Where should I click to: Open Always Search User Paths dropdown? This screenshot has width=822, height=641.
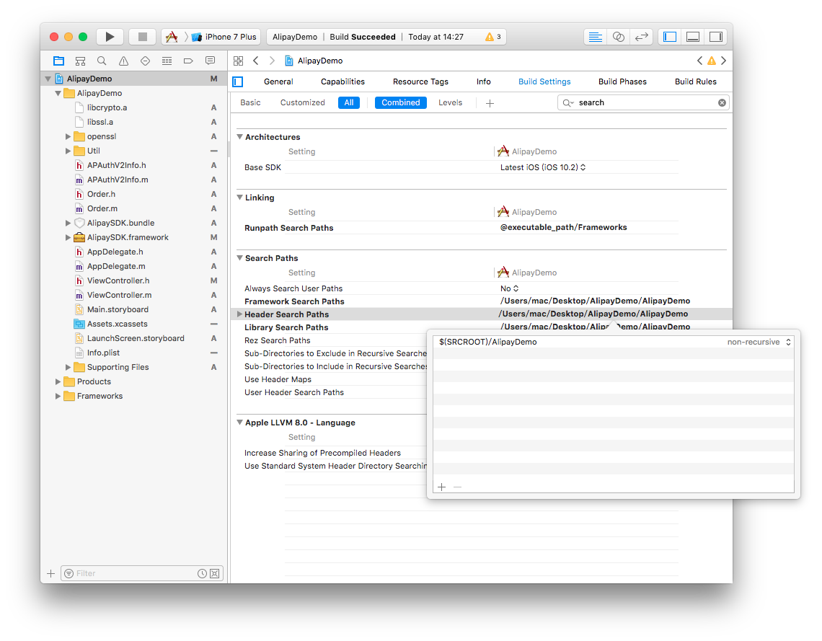(509, 288)
